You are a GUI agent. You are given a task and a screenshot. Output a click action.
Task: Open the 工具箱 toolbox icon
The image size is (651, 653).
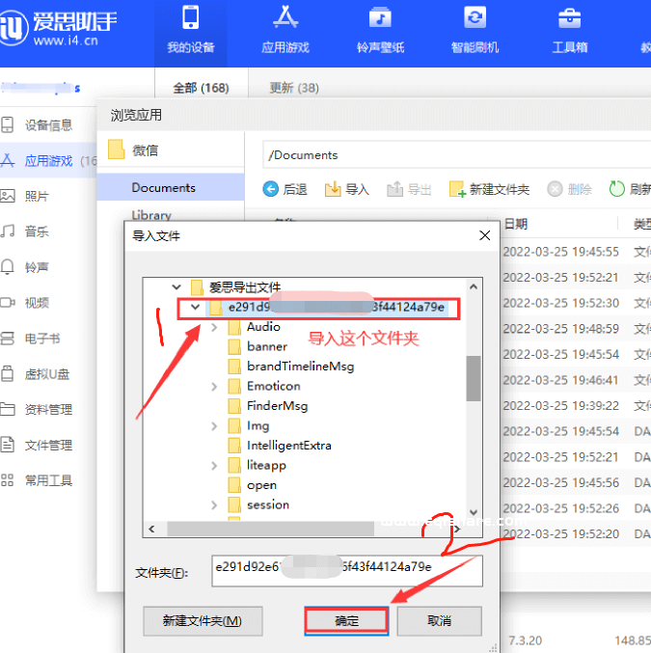pos(569,18)
